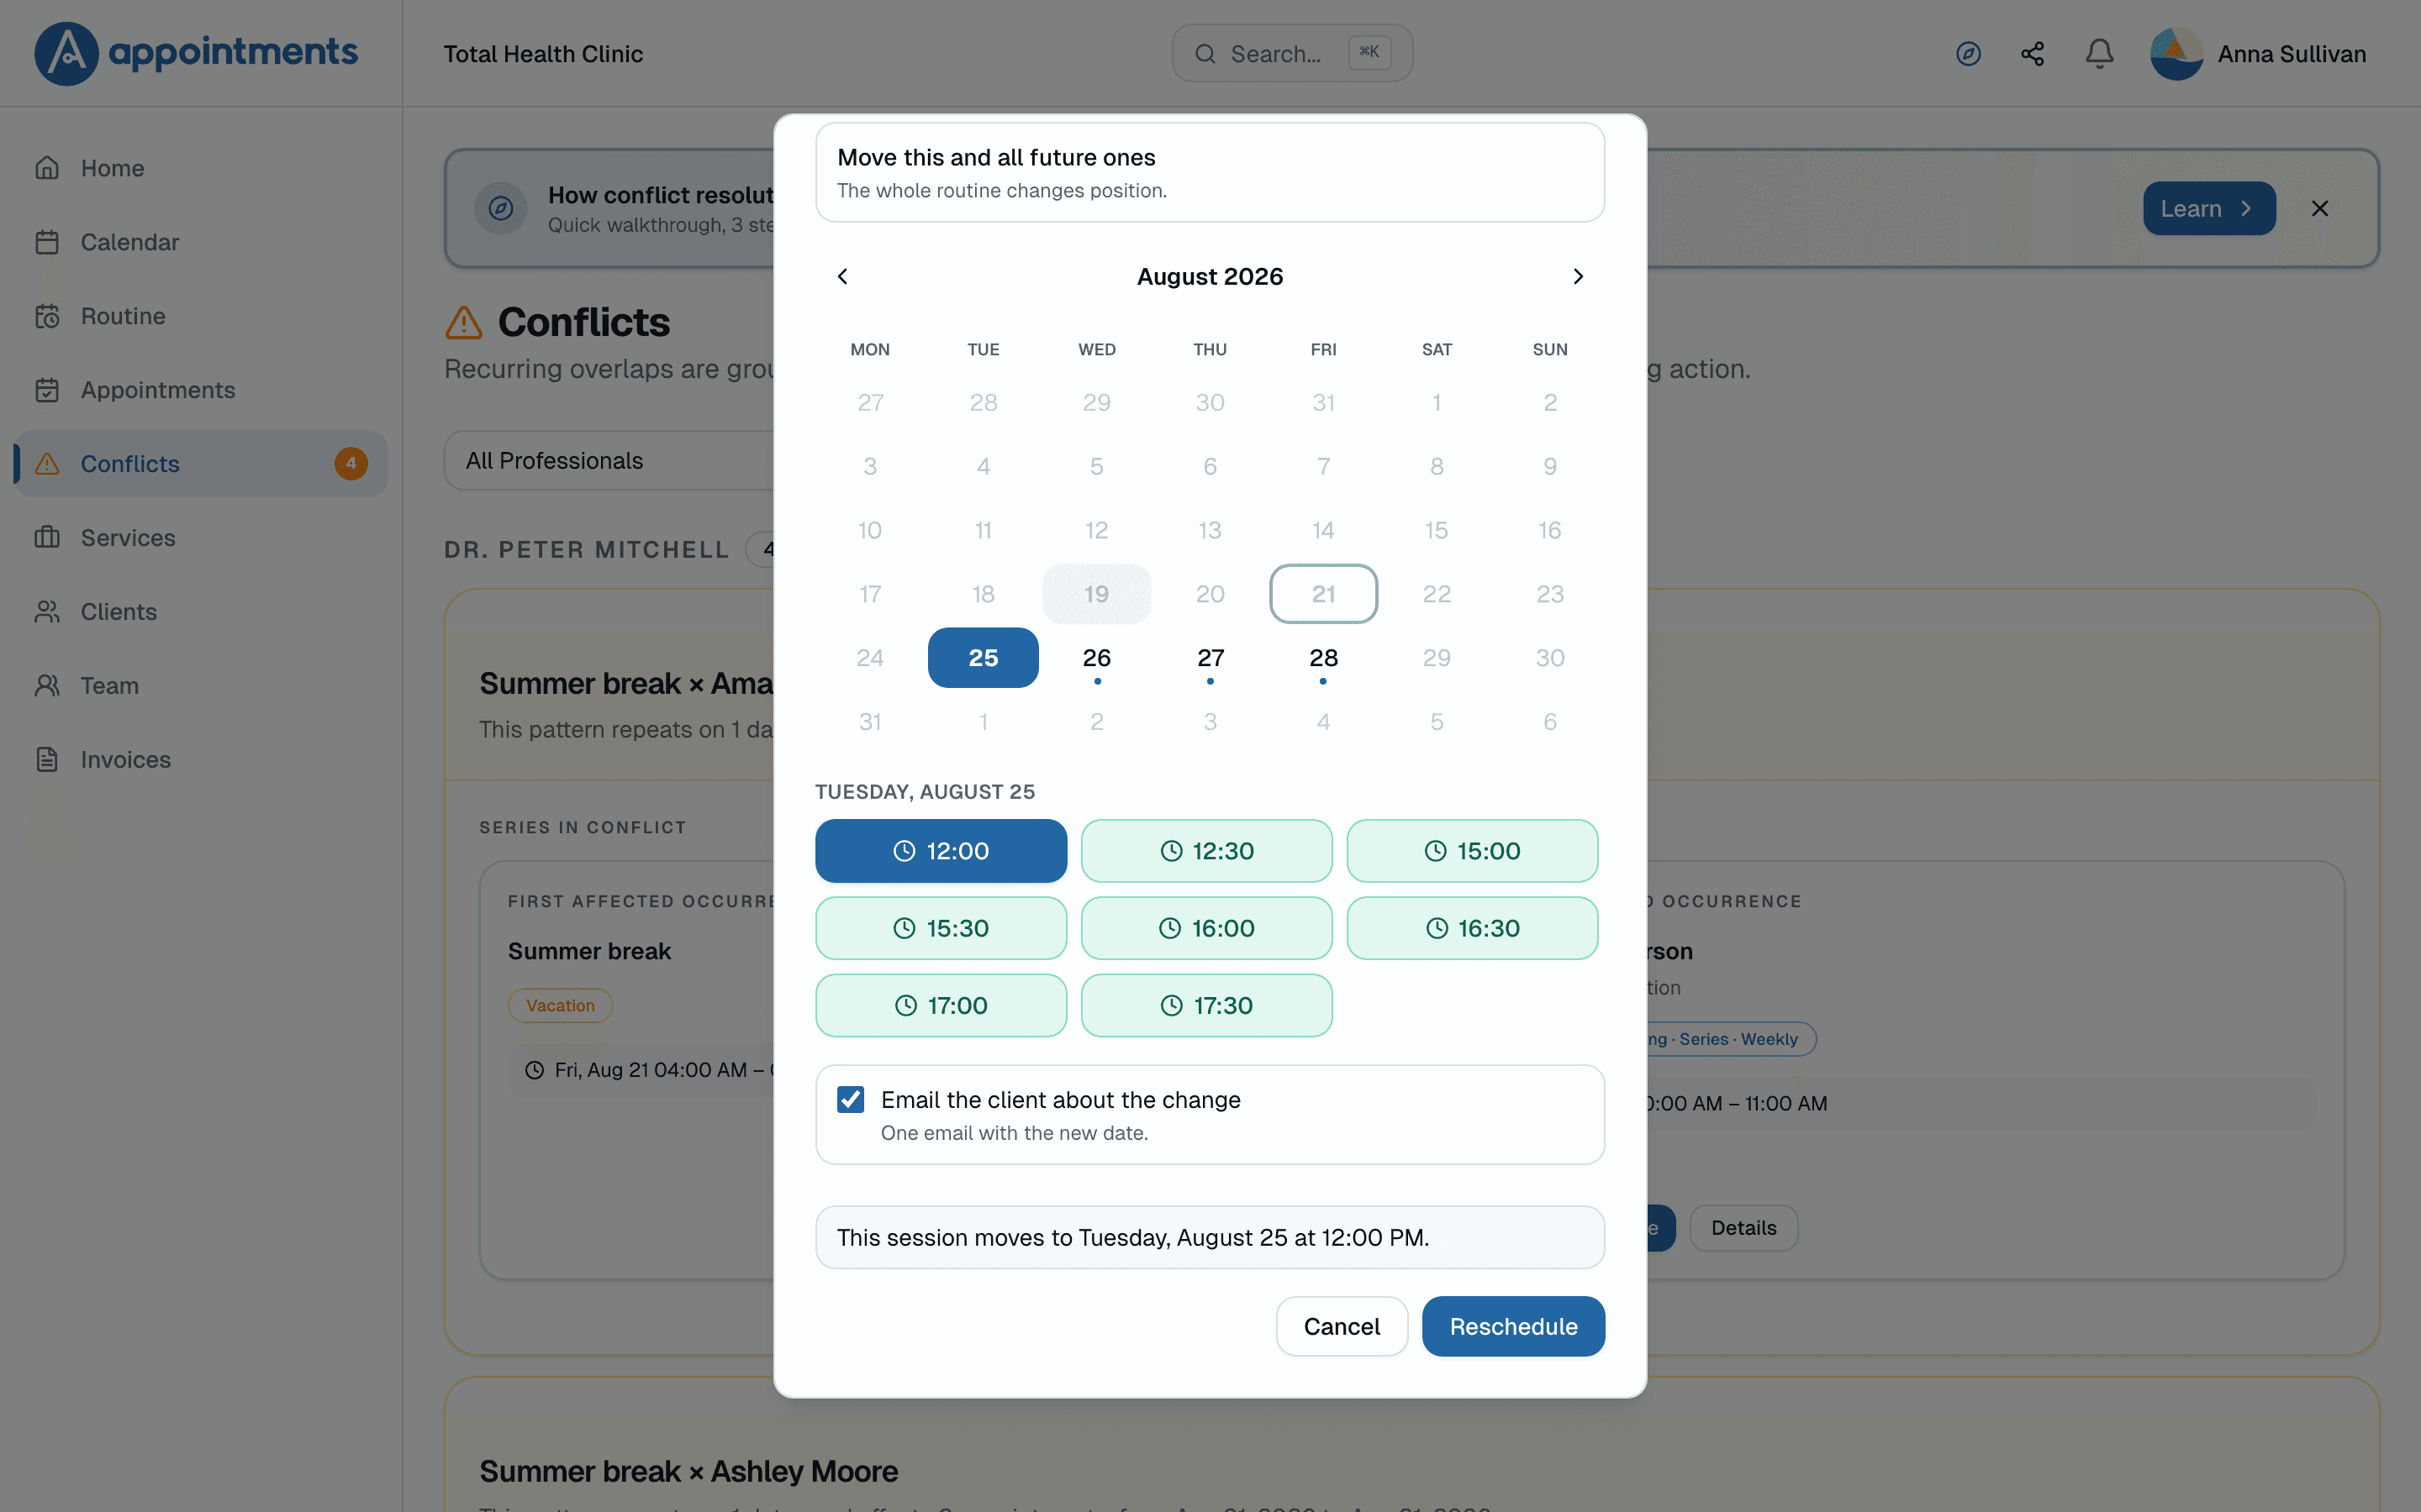The image size is (2421, 1512).
Task: Open Appointments in sidebar
Action: [200, 390]
